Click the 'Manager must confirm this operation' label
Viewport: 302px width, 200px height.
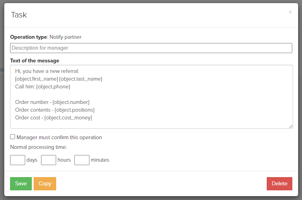(x=59, y=137)
